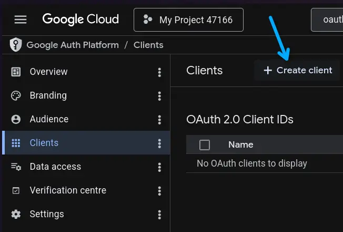
Task: Open Data access three-dot options menu
Action: click(159, 167)
